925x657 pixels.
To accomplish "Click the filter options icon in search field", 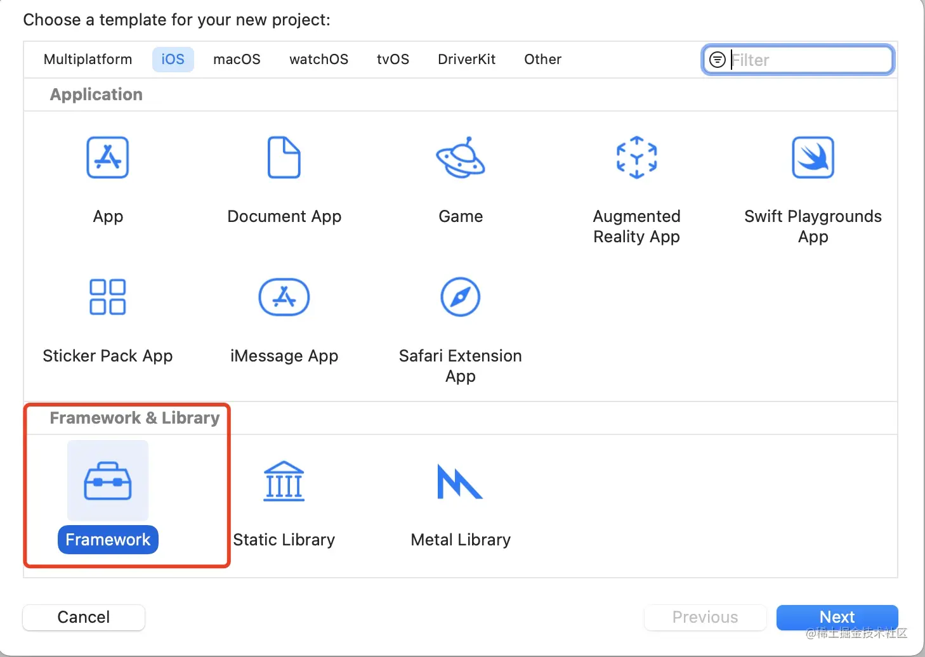I will 718,60.
